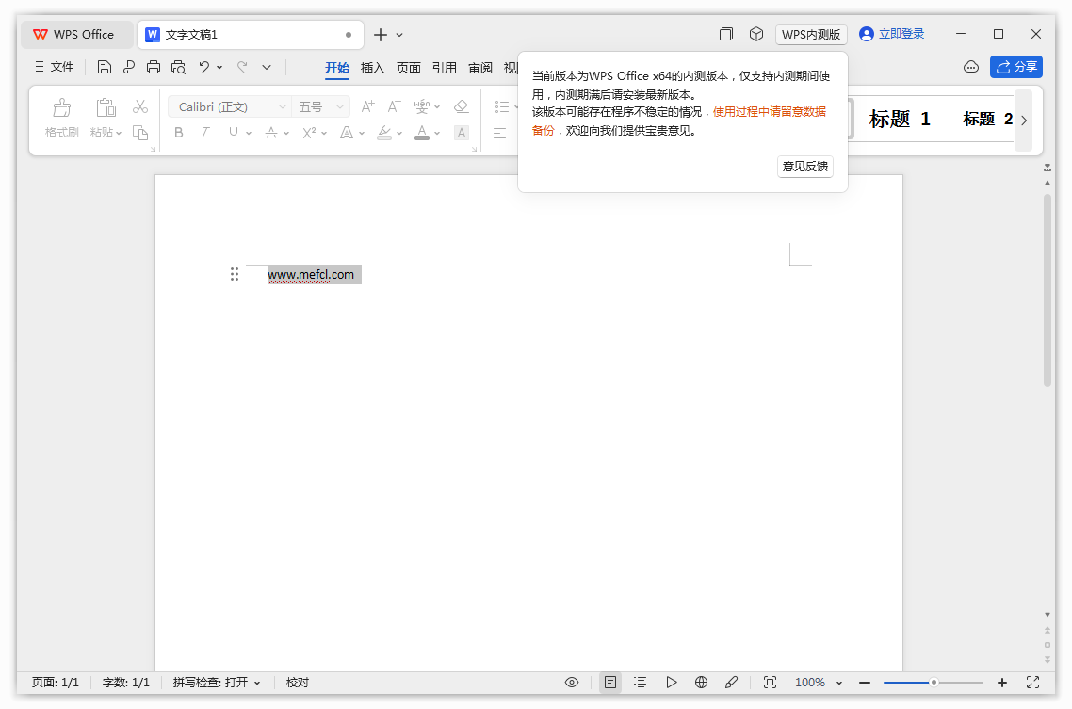Screen dimensions: 1072x709
Task: Open the 文件 file menu
Action: coord(54,67)
